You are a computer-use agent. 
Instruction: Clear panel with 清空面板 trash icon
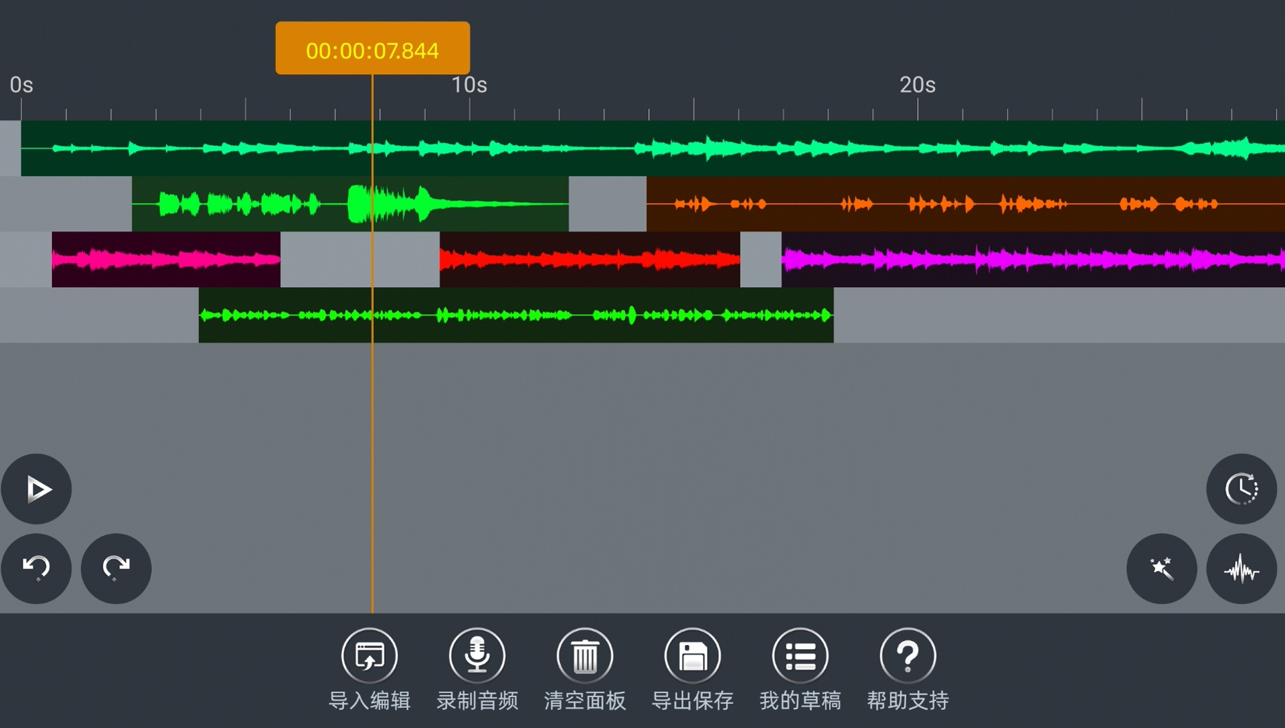(585, 656)
